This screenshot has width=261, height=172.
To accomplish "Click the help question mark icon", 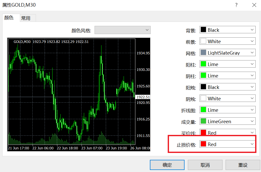I will pyautogui.click(x=236, y=5).
